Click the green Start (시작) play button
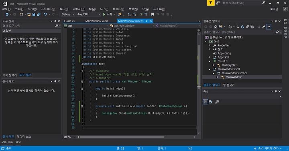289x151 pixels. coord(104,14)
